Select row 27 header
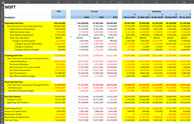Image resolution: width=194 pixels, height=124 pixels. click(x=2, y=85)
